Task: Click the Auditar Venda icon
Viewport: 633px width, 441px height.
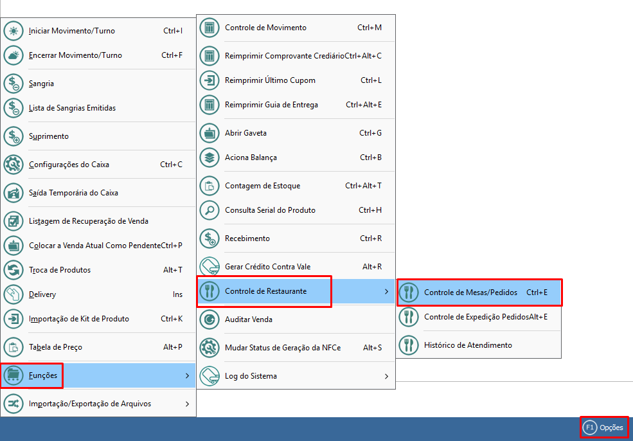Action: point(210,319)
